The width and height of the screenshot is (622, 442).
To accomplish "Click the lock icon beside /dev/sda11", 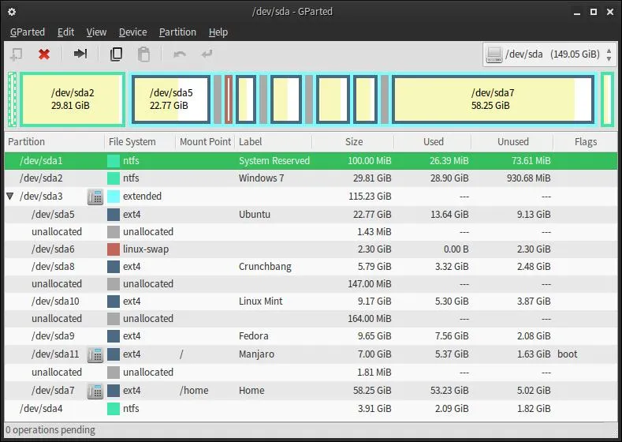I will 95,354.
